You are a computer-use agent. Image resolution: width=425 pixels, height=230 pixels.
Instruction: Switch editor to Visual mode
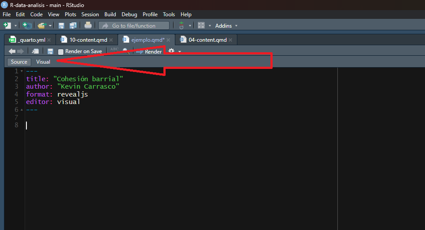click(x=43, y=62)
